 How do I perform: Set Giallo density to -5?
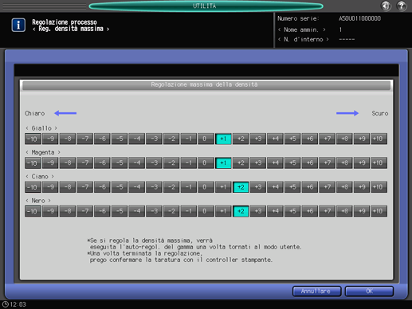click(x=120, y=139)
